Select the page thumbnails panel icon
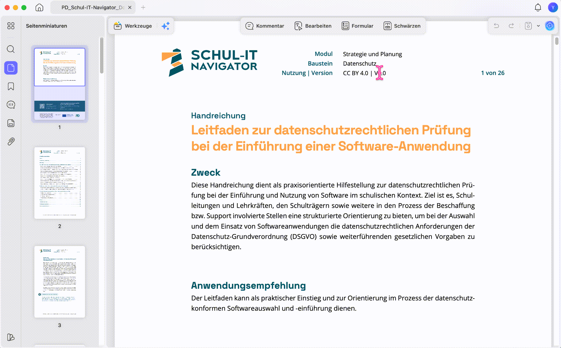 click(x=11, y=68)
